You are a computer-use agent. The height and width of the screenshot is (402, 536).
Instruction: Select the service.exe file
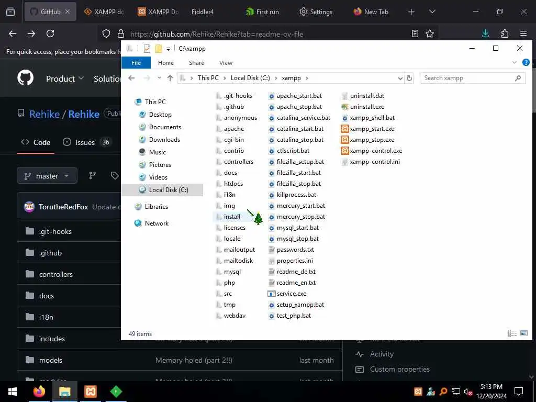pyautogui.click(x=287, y=294)
